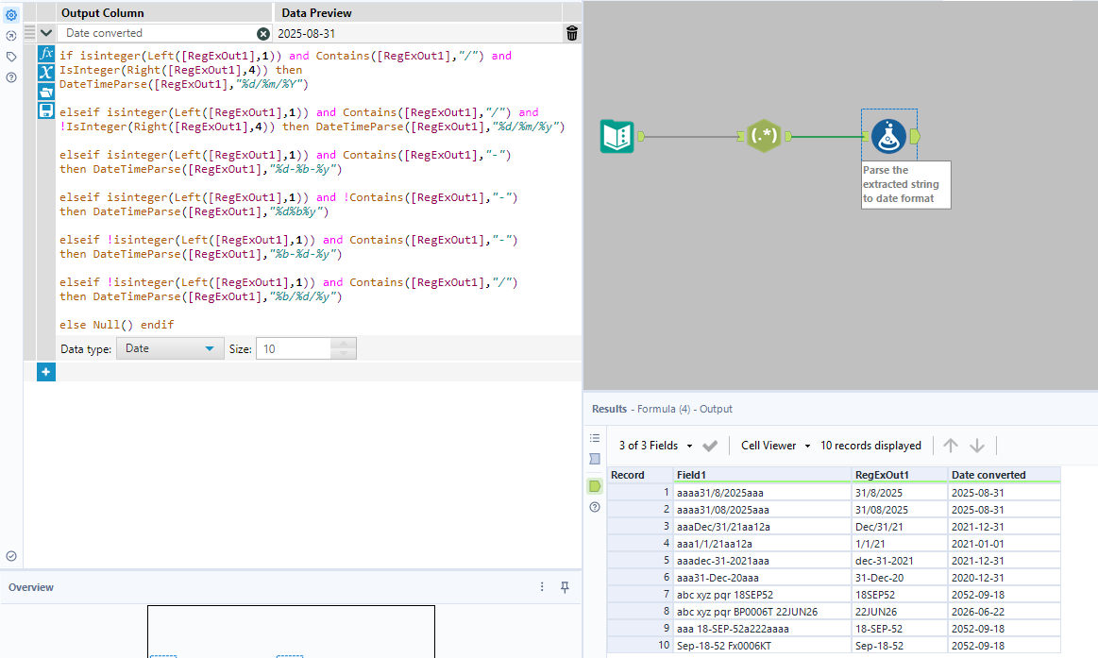This screenshot has height=658, width=1098.
Task: Open the columns and constants X icon
Action: [x=45, y=73]
